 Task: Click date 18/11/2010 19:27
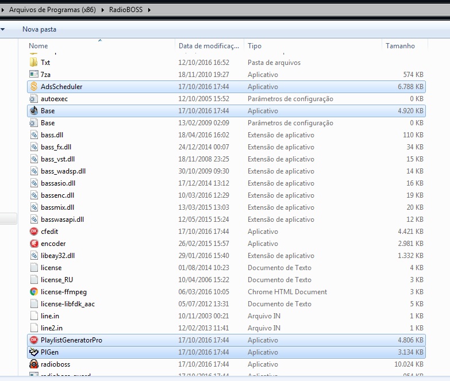(x=203, y=75)
